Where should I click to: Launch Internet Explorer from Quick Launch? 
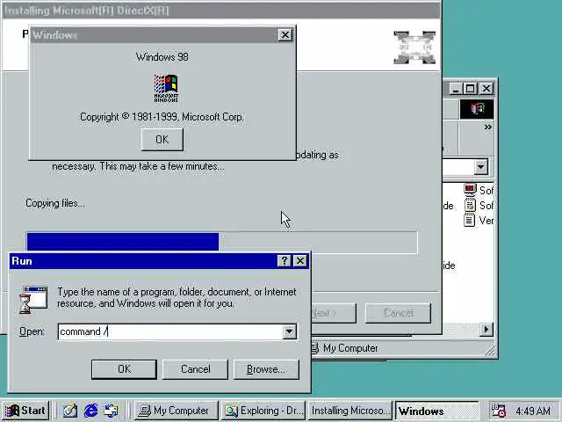click(90, 411)
